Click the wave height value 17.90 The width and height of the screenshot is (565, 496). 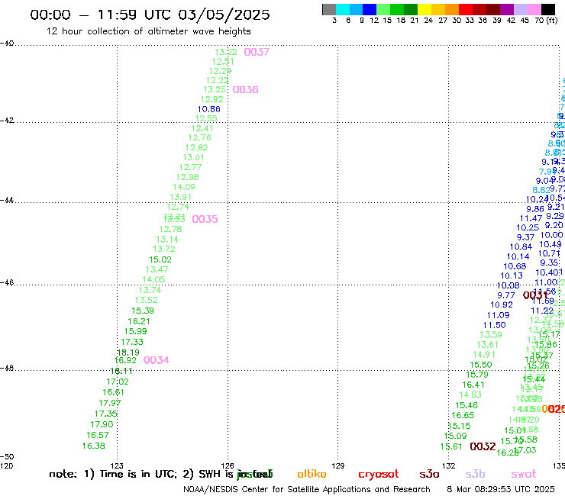(x=102, y=425)
